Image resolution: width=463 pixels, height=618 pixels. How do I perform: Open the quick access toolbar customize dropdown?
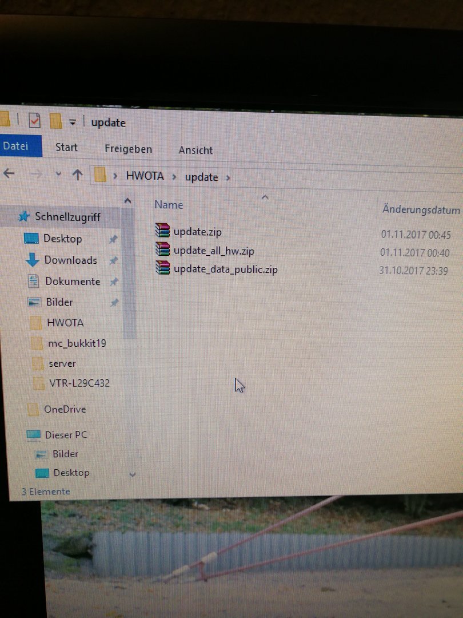tap(73, 122)
